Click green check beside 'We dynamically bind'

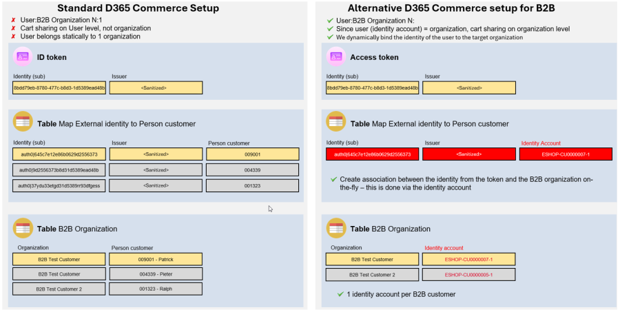coord(330,37)
